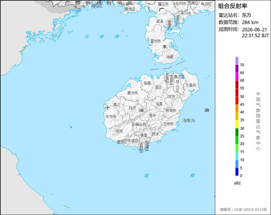Click the 定安 county label
The width and height of the screenshot is (271, 215).
[x=171, y=97]
